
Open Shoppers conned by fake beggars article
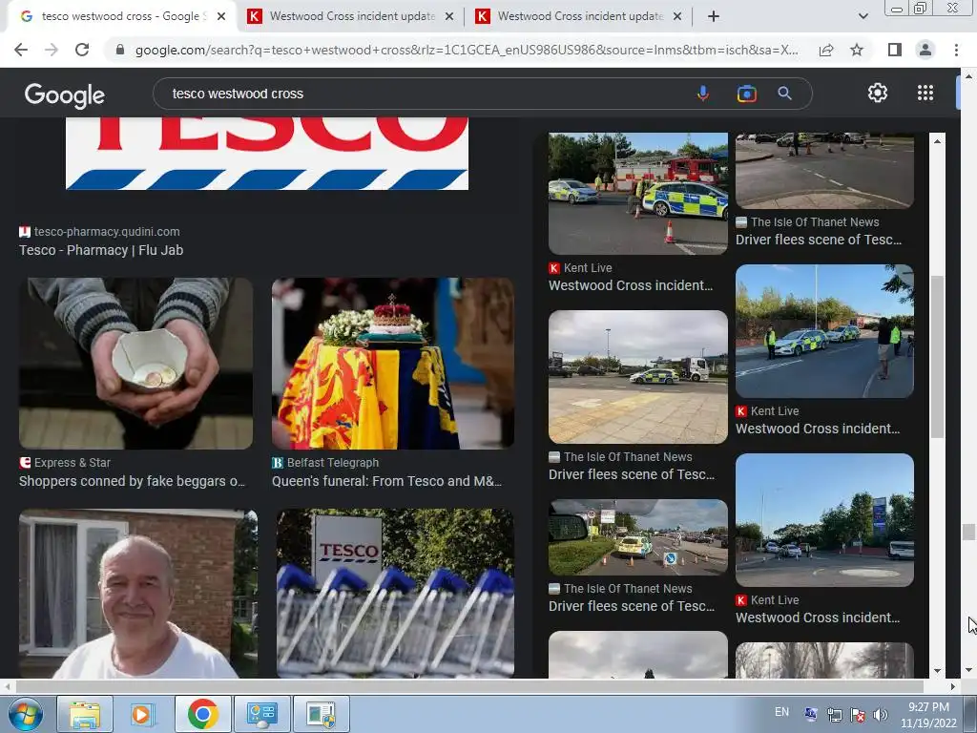tap(132, 481)
